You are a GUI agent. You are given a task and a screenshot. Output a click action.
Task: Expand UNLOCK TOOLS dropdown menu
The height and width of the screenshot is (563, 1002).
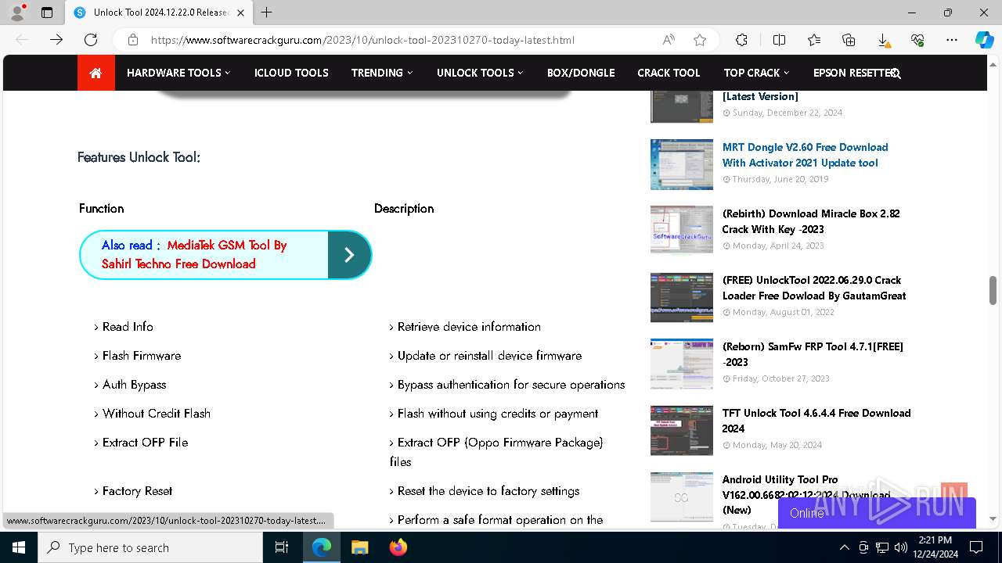point(480,73)
